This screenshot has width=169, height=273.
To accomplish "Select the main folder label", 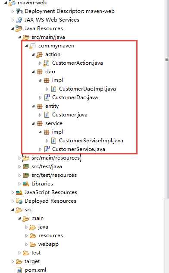I will tap(38, 218).
